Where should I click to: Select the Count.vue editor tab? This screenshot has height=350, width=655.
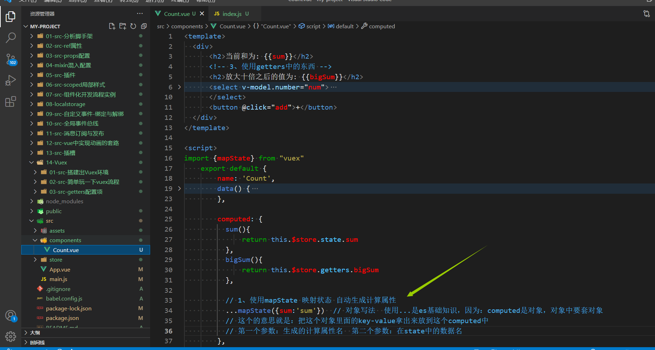click(176, 14)
